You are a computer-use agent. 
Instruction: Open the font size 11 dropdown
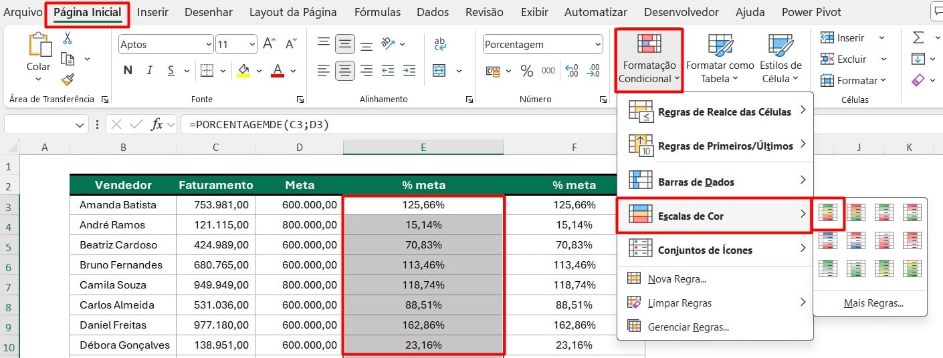(252, 45)
